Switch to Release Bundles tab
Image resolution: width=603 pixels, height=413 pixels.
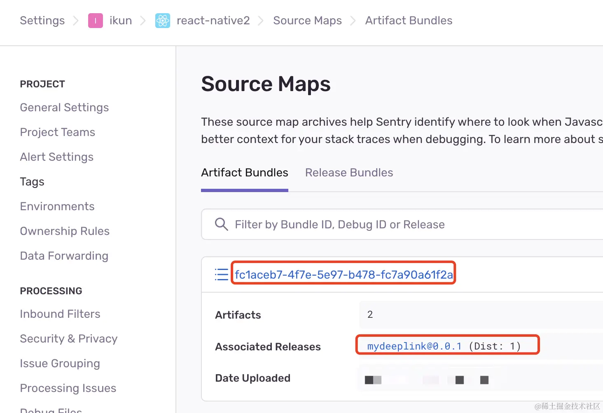pyautogui.click(x=349, y=173)
